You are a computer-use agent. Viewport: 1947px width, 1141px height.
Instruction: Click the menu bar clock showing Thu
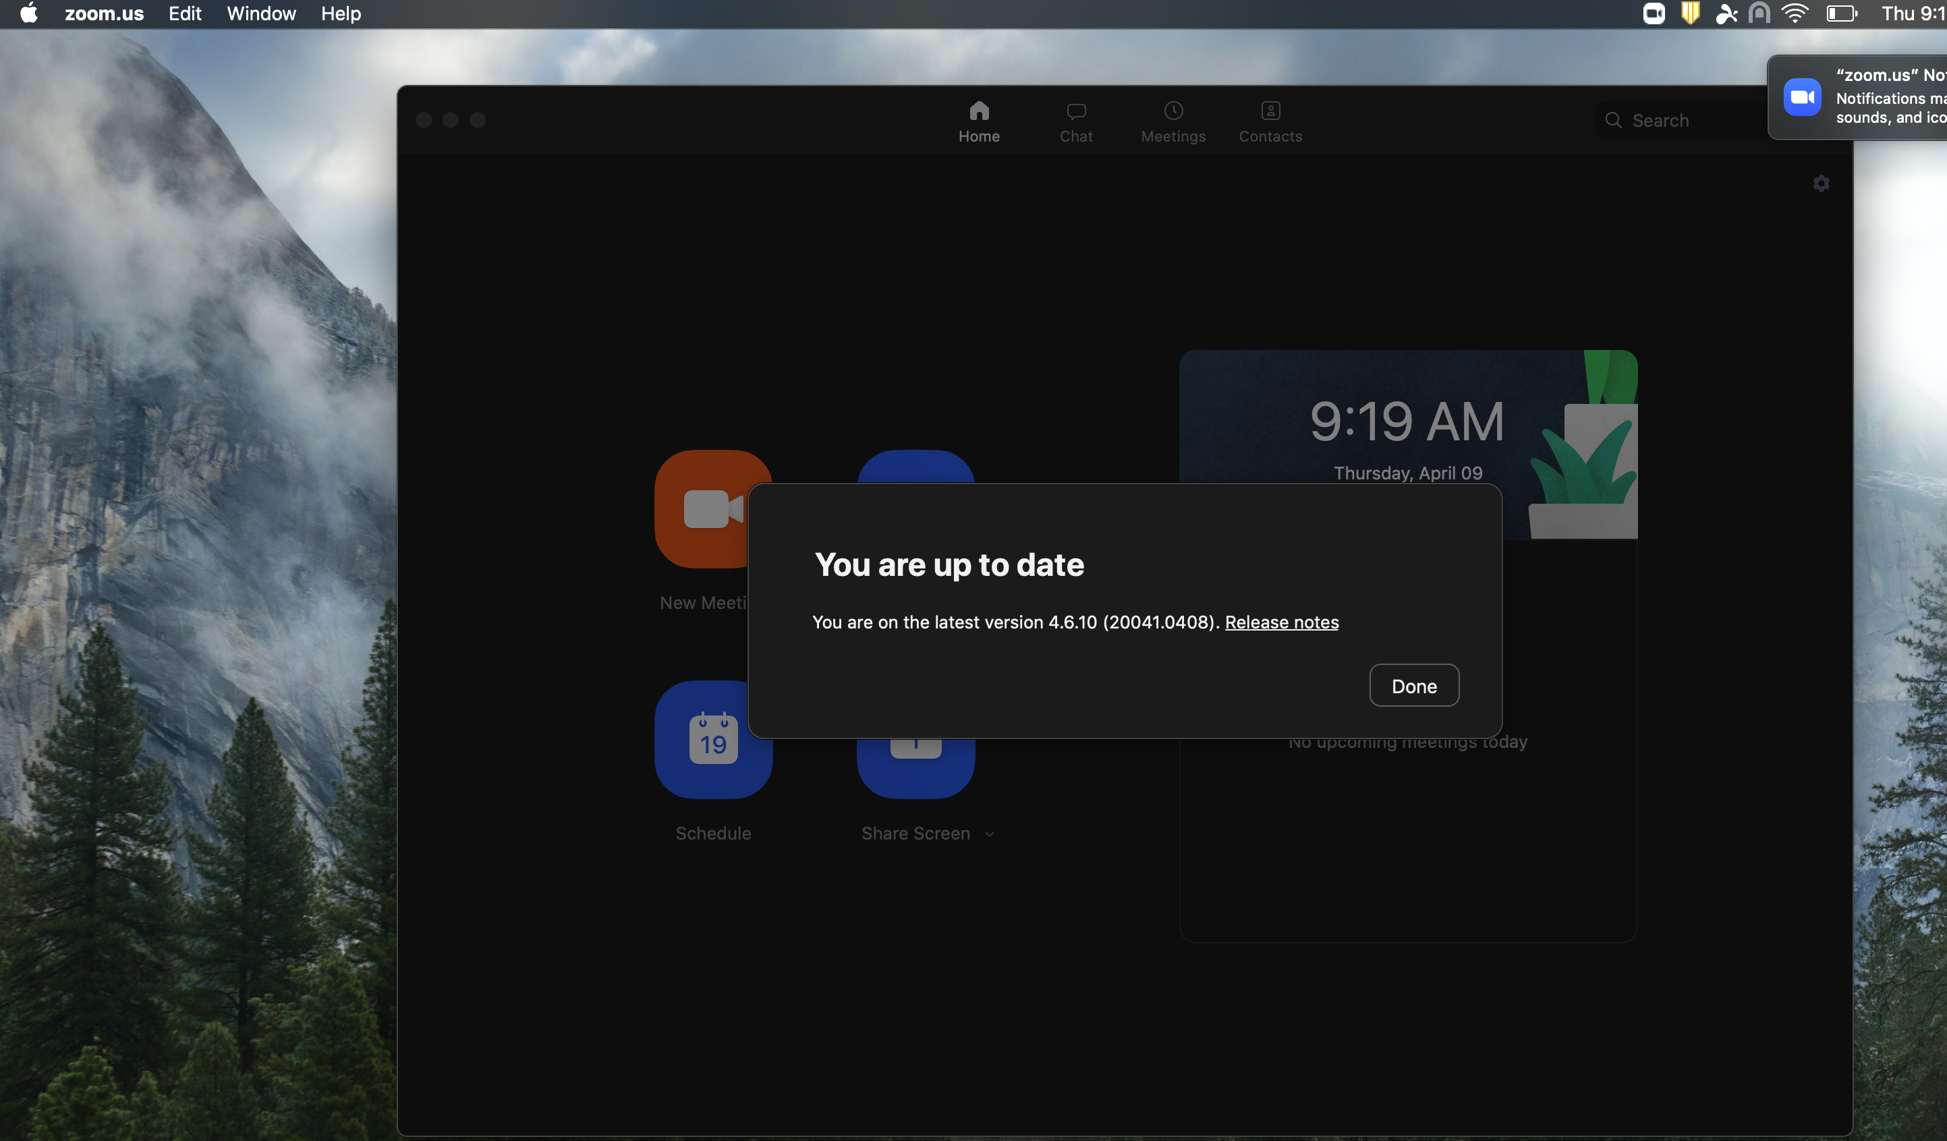1913,14
